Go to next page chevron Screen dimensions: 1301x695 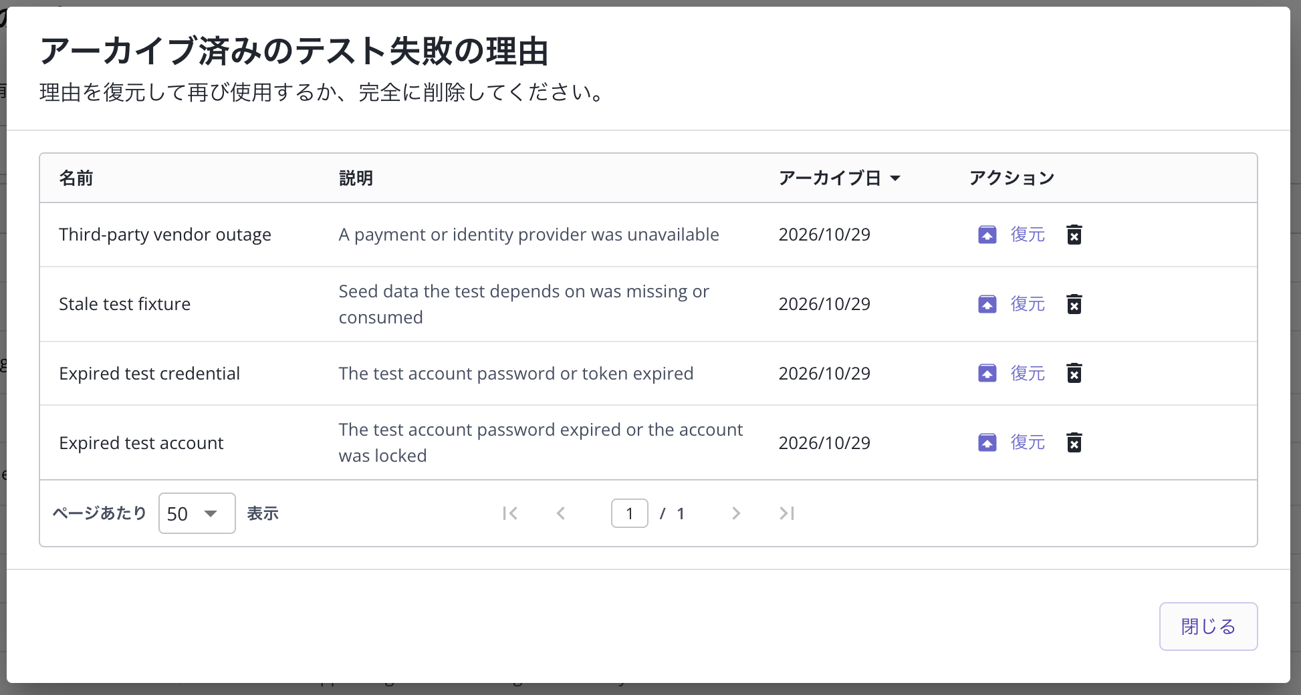tap(736, 513)
